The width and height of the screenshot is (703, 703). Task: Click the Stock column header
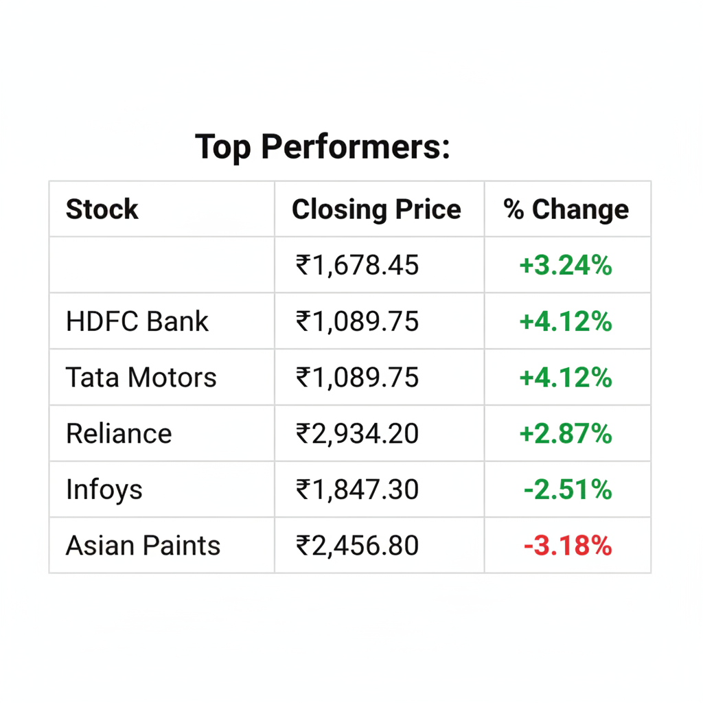tap(102, 209)
